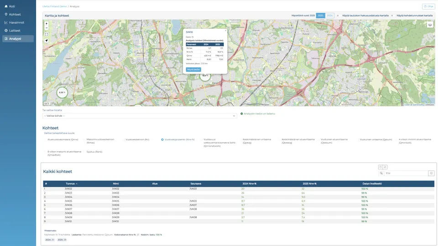438x246 pixels.
Task: Open the map layers control
Action: pyautogui.click(x=430, y=25)
